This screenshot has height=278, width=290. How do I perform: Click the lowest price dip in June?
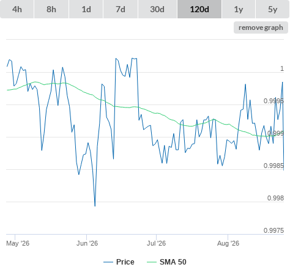click(x=95, y=206)
